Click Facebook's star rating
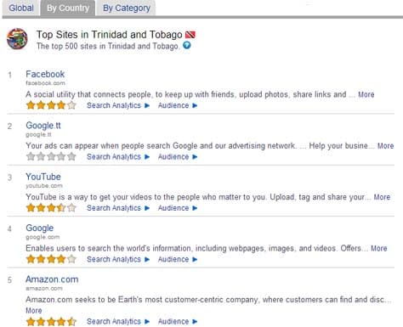This screenshot has height=327, width=403. click(51, 105)
